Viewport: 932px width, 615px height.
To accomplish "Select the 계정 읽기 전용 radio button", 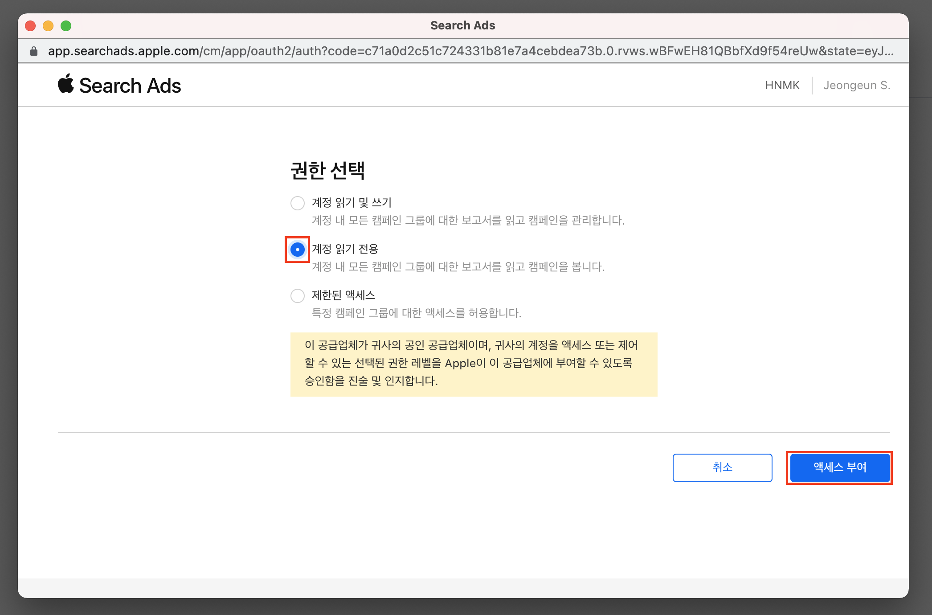I will [298, 250].
